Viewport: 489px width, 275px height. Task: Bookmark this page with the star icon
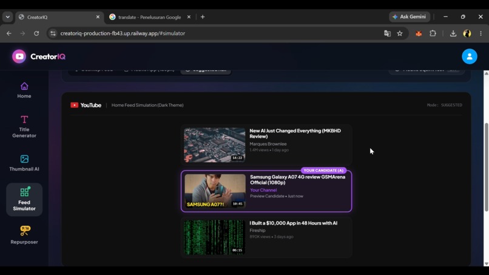[x=400, y=33]
